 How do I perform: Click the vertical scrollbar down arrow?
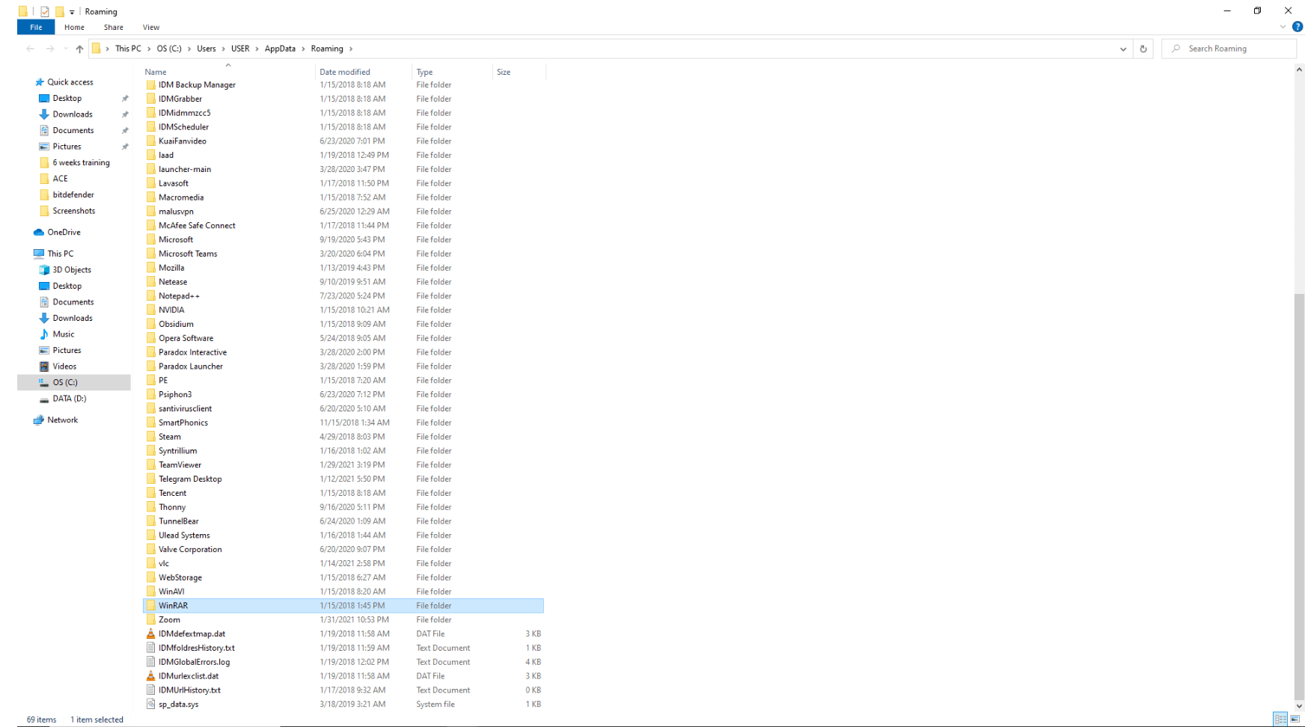pyautogui.click(x=1299, y=706)
